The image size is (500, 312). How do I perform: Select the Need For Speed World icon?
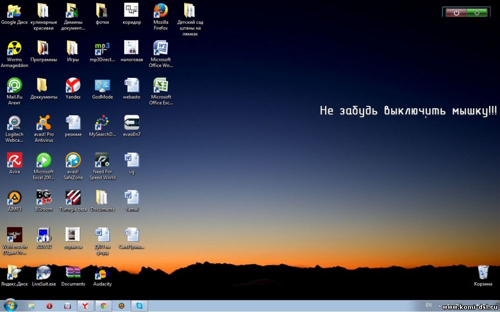tap(102, 160)
